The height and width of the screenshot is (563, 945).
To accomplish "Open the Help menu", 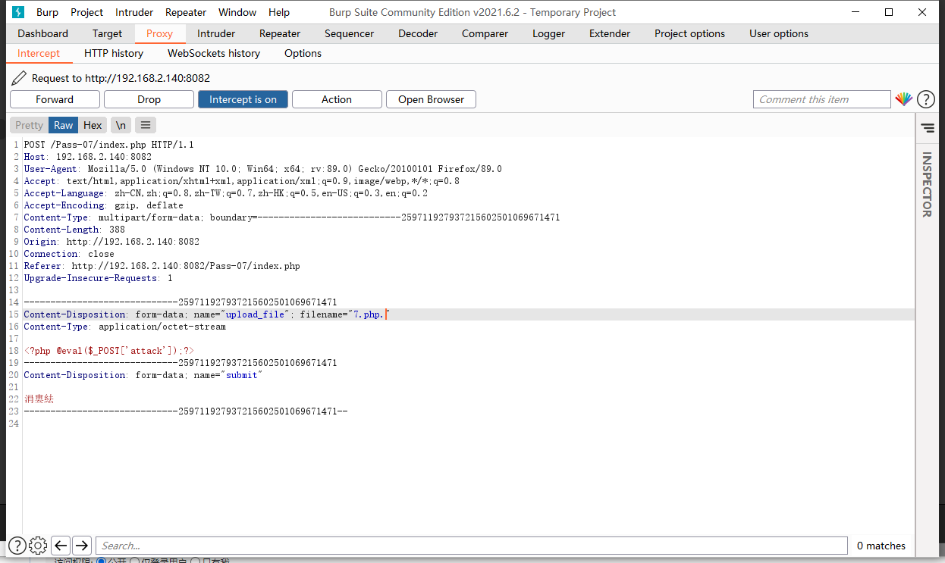I will pos(279,12).
